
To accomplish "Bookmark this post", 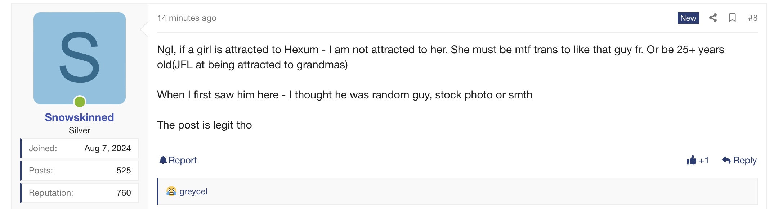I will coord(732,18).
